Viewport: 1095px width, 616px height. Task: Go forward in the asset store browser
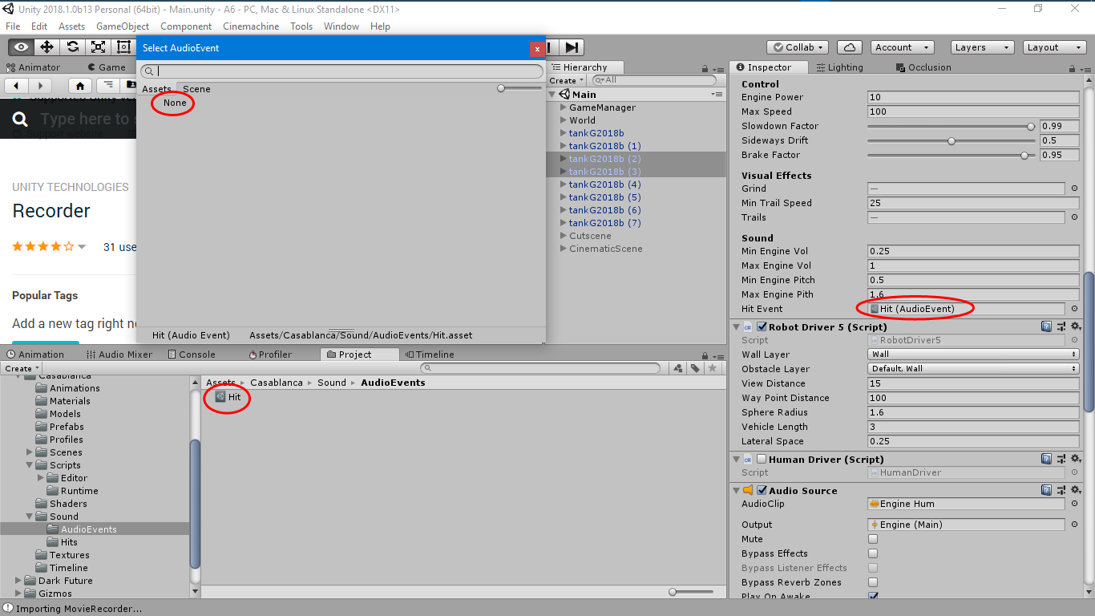(x=39, y=85)
